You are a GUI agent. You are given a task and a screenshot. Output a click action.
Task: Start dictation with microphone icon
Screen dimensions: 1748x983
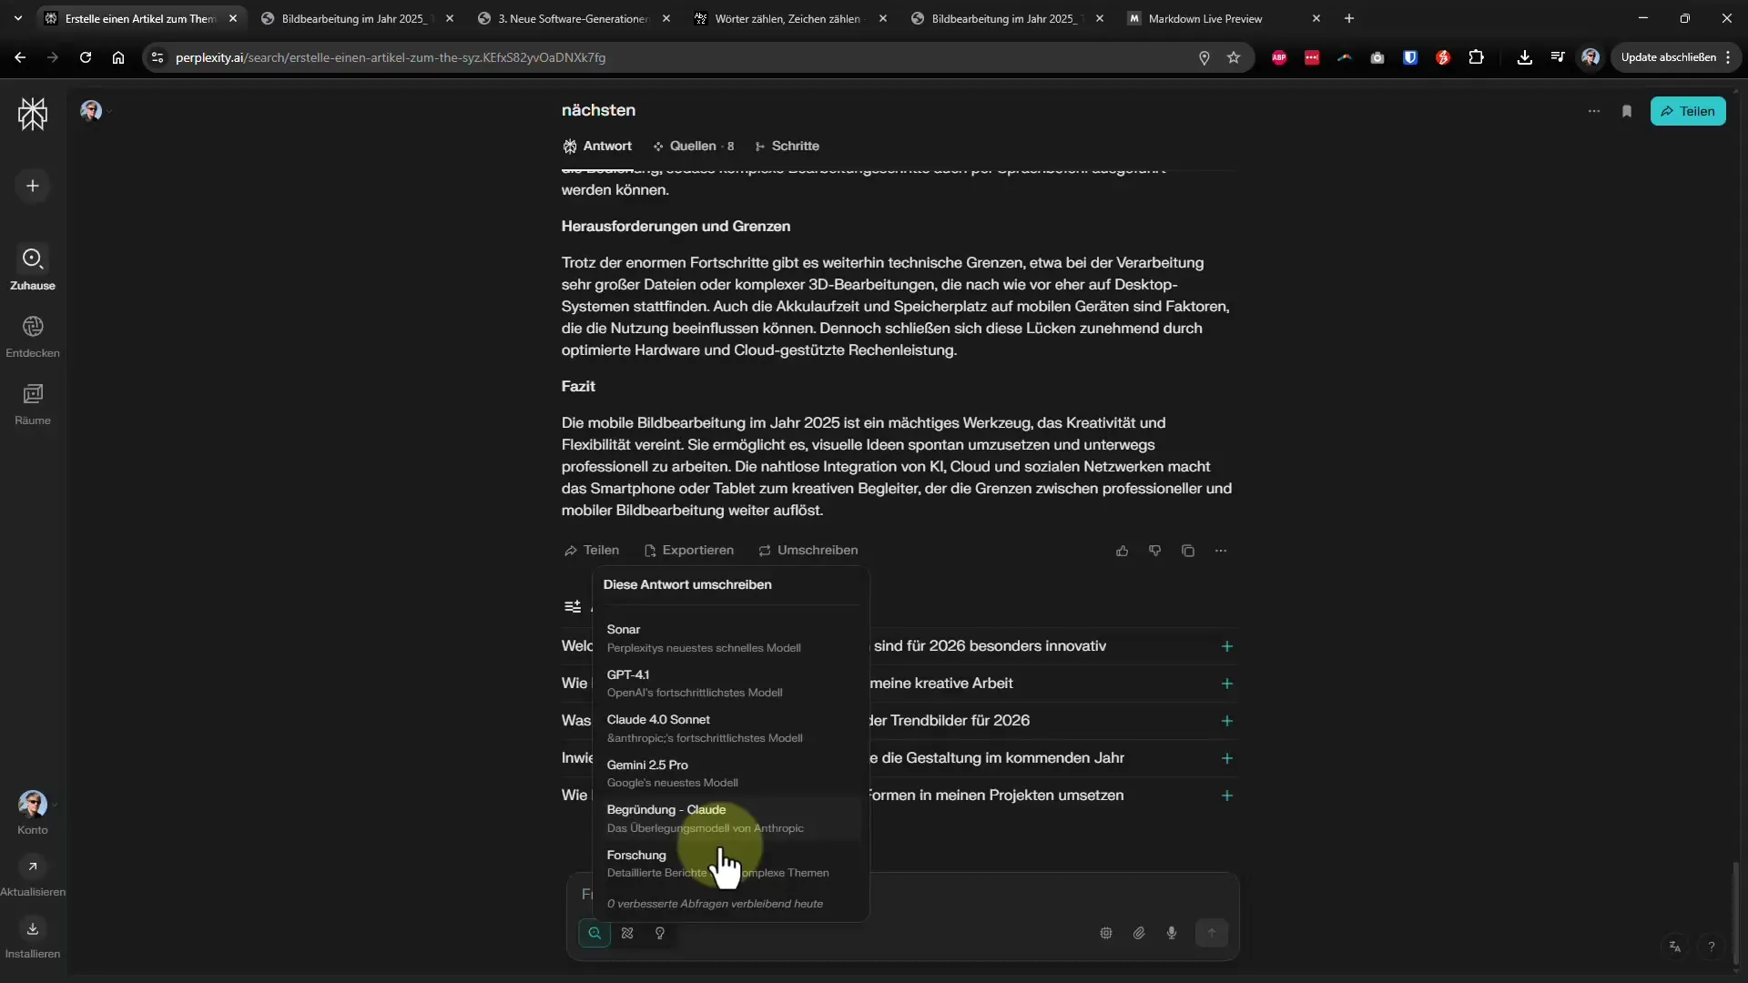coord(1172,933)
